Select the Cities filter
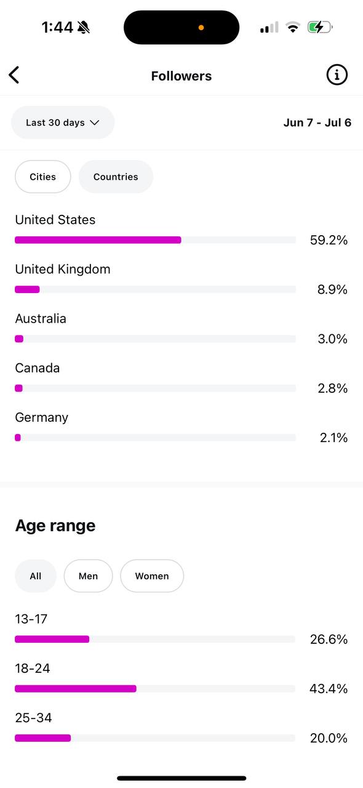The height and width of the screenshot is (788, 363). pos(43,177)
